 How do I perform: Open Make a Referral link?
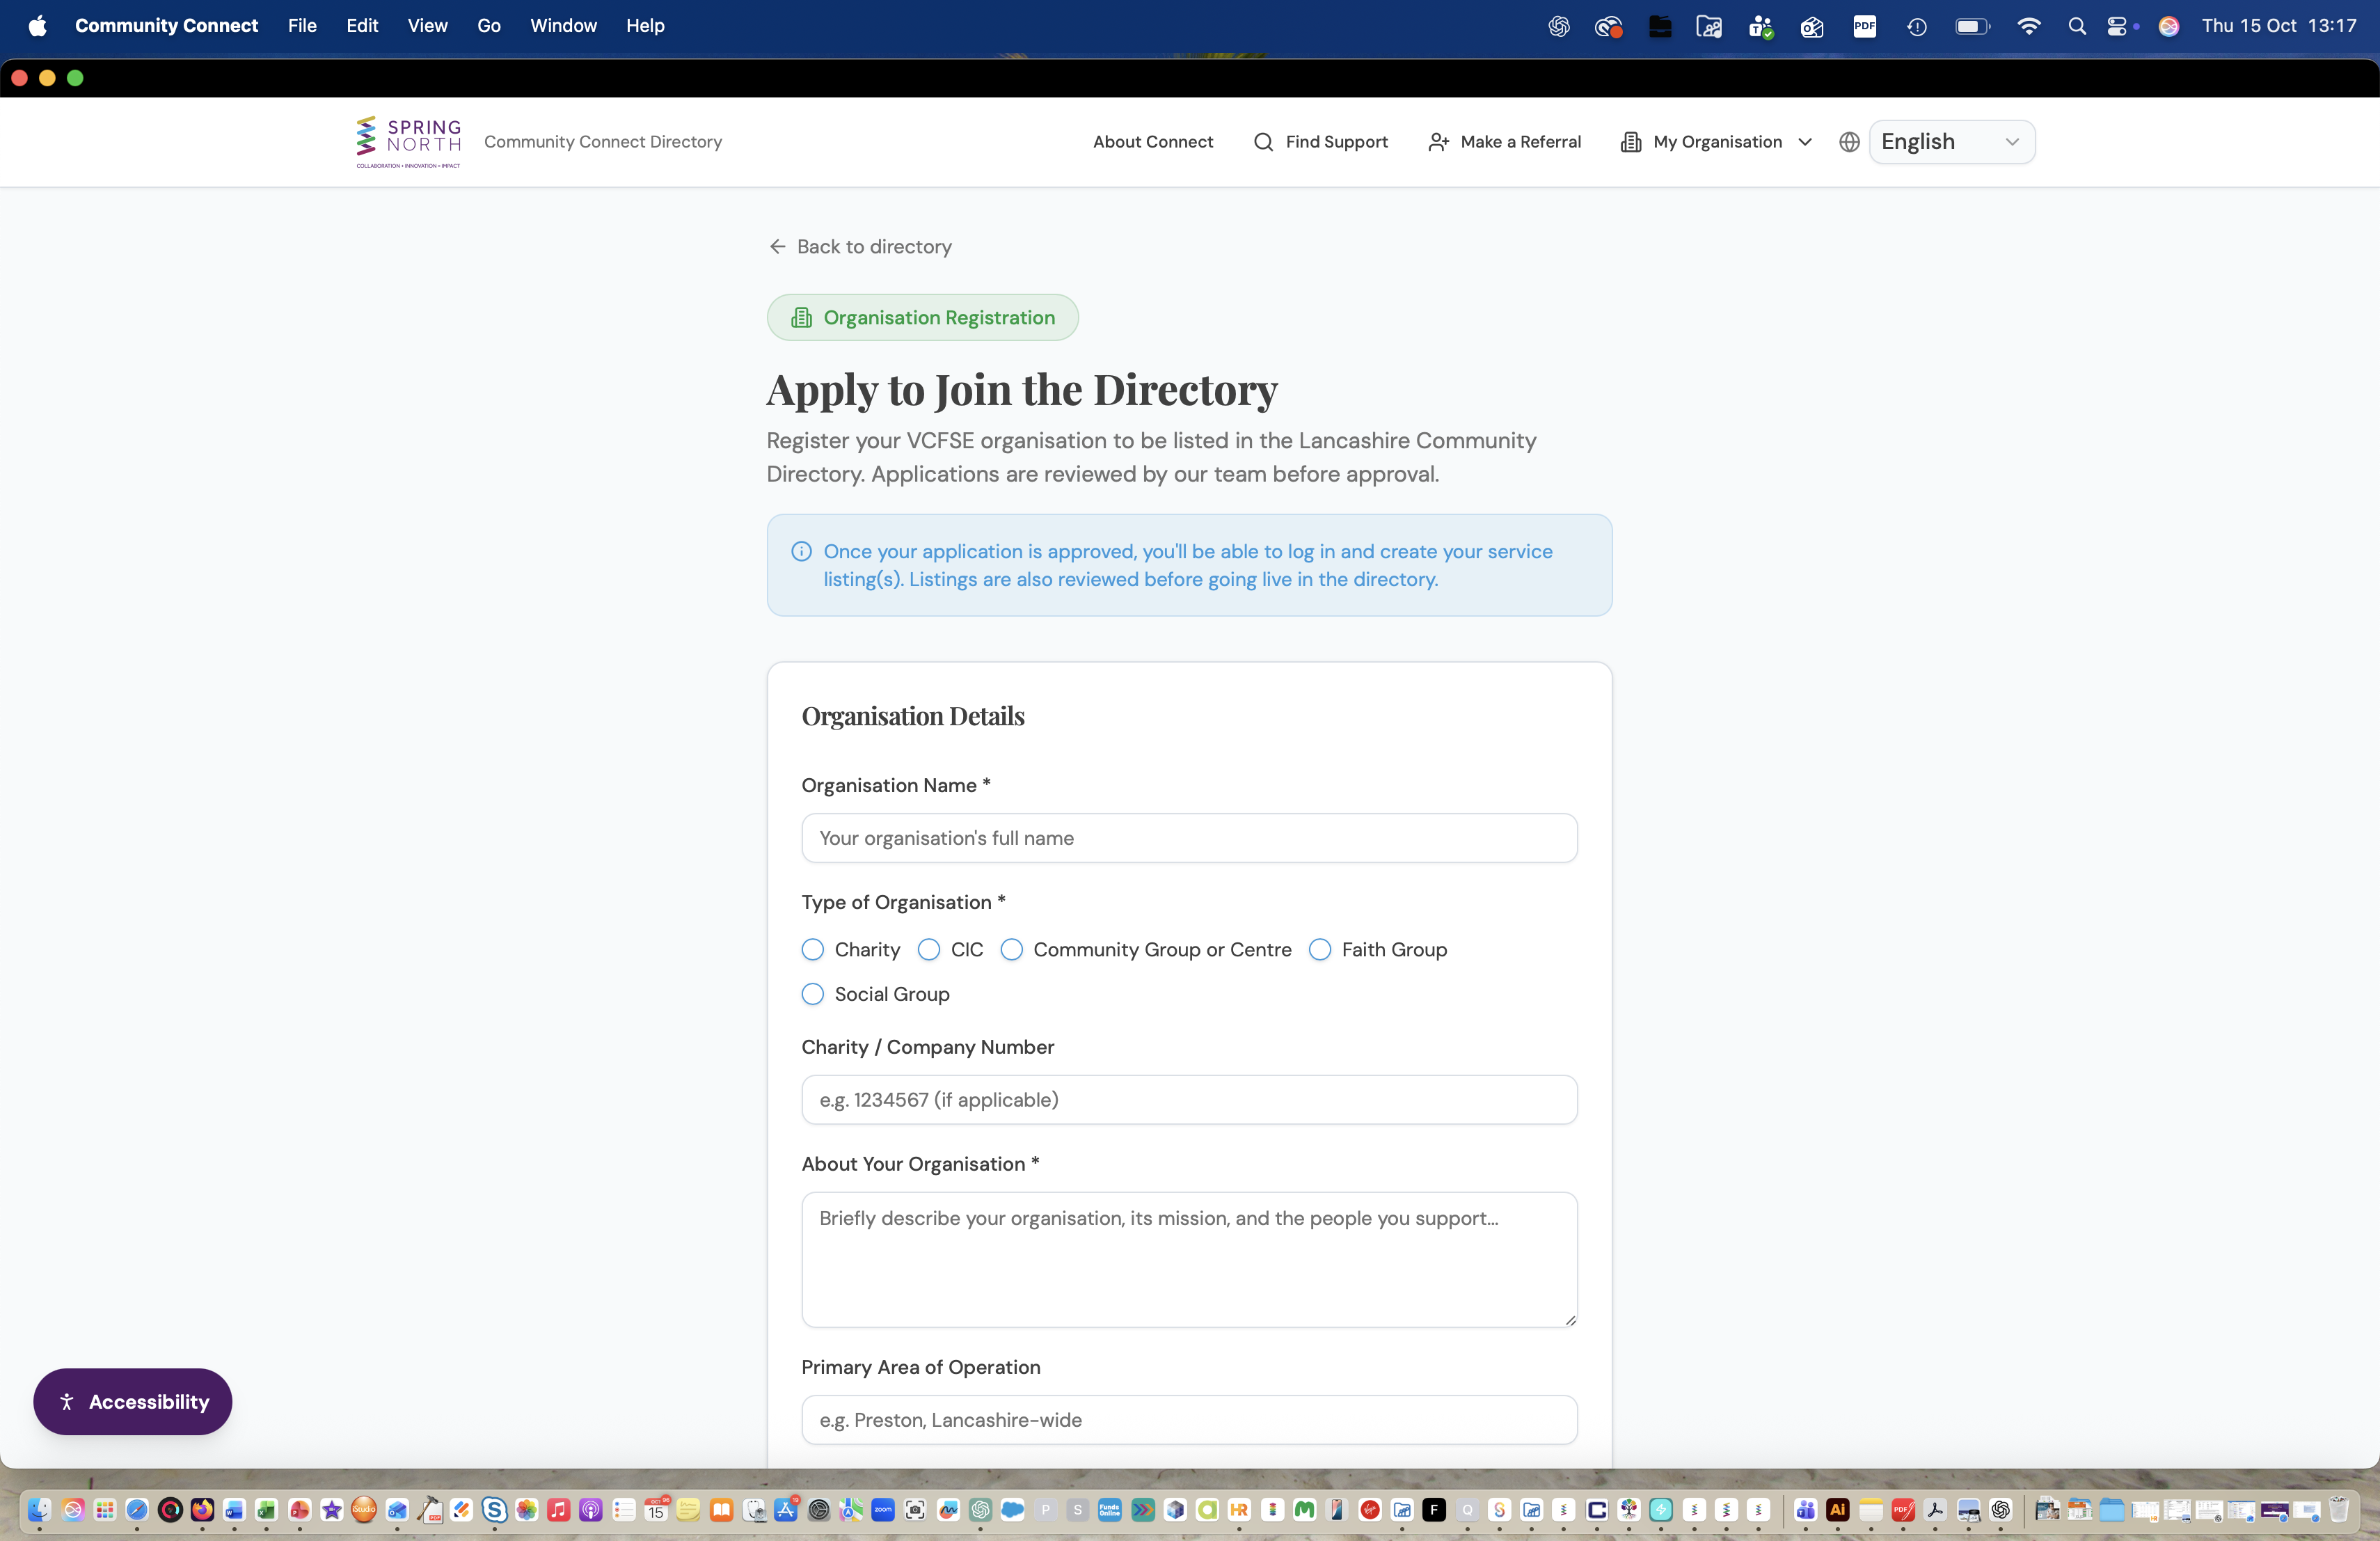1504,142
